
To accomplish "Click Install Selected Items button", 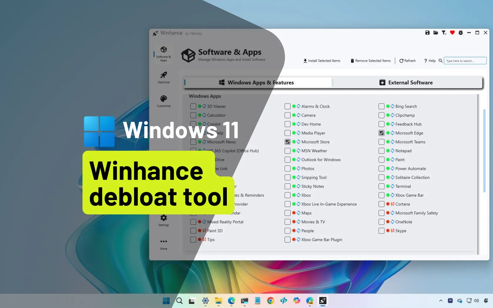I will [322, 61].
